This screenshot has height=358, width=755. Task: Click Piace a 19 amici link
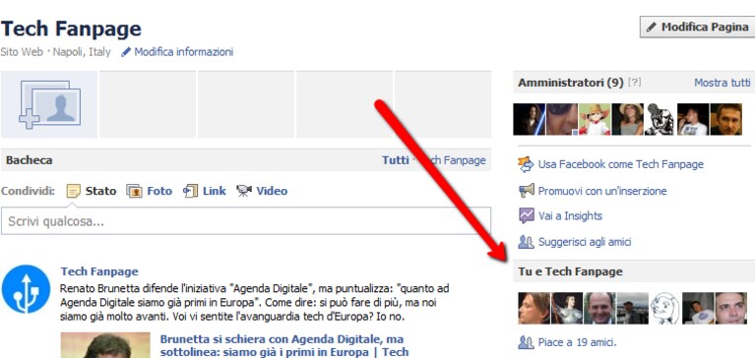(x=578, y=342)
